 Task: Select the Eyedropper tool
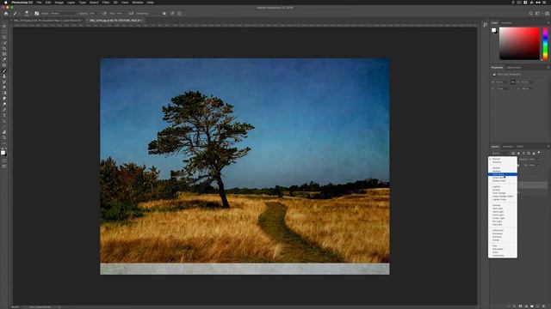pos(4,59)
